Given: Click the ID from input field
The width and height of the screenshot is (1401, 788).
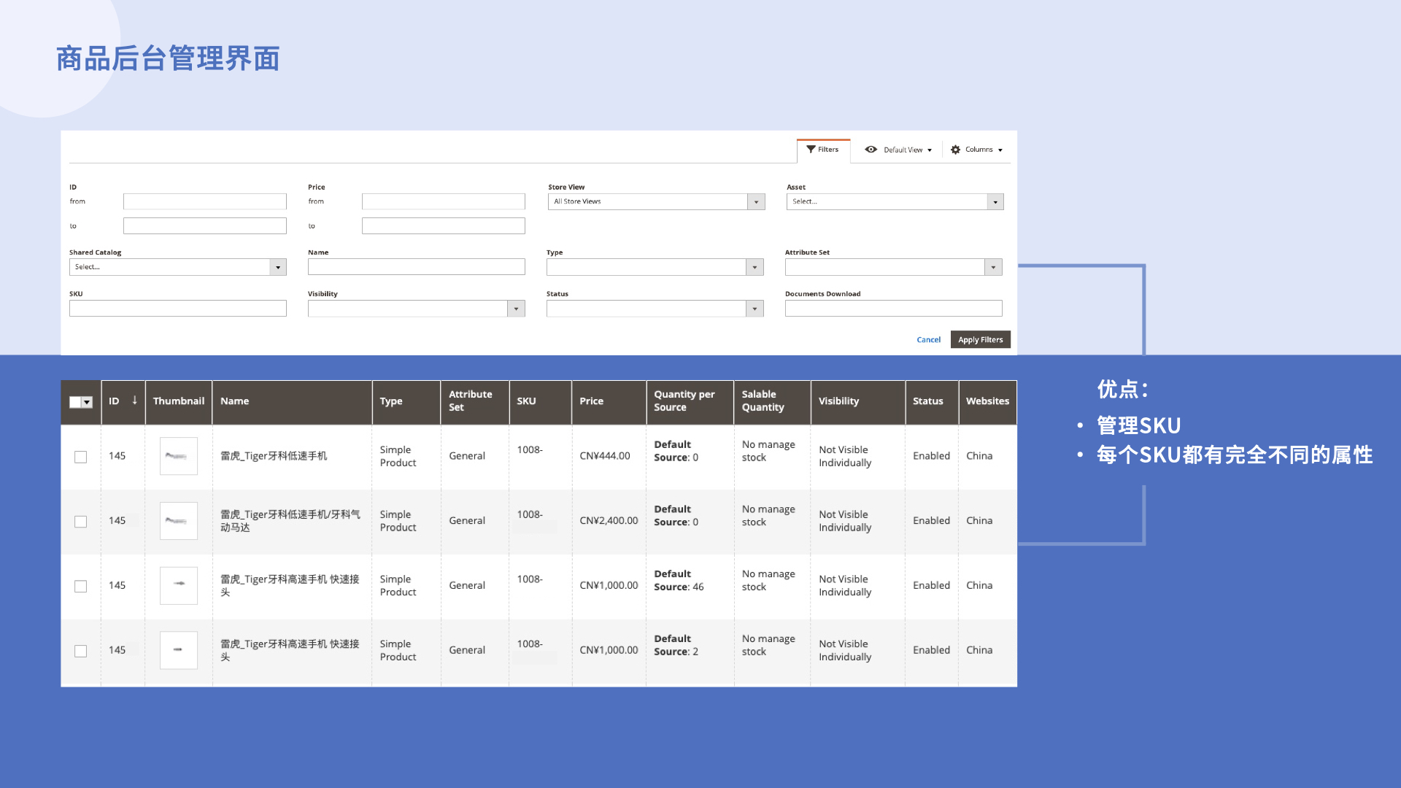Looking at the screenshot, I should [x=205, y=201].
